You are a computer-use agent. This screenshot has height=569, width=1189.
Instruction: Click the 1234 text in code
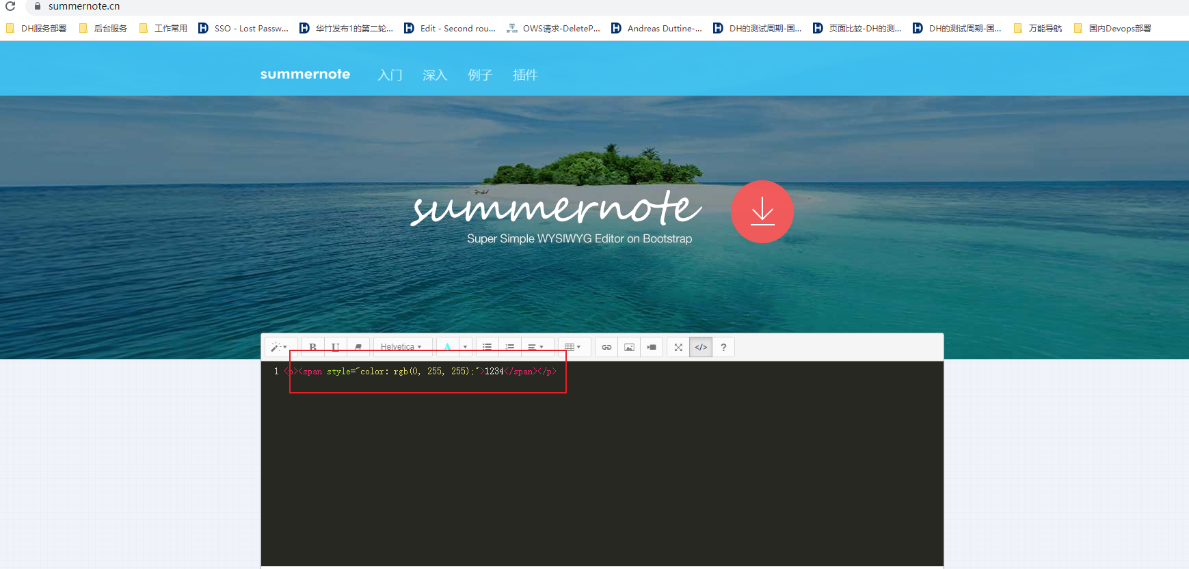point(494,371)
